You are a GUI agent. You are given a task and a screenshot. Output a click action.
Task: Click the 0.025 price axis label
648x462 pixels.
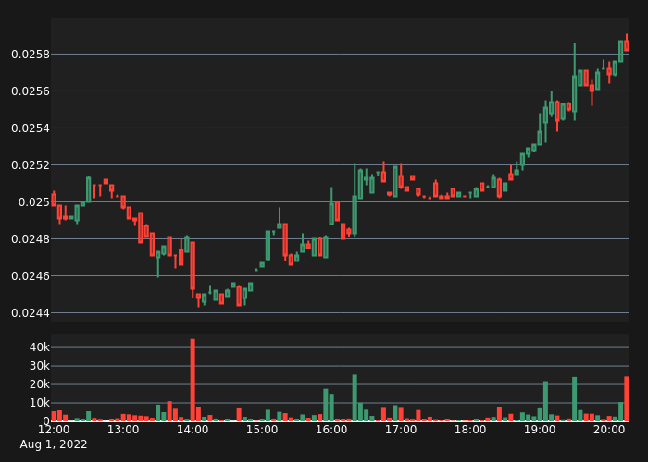click(33, 202)
